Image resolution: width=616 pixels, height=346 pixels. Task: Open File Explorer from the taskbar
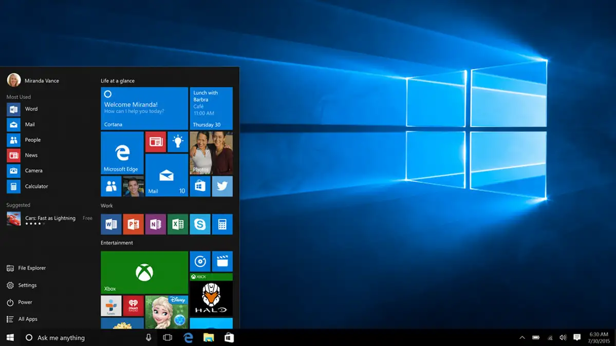208,337
